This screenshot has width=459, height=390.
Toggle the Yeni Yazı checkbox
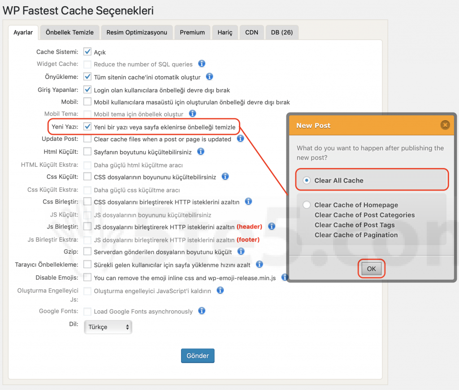pos(87,127)
